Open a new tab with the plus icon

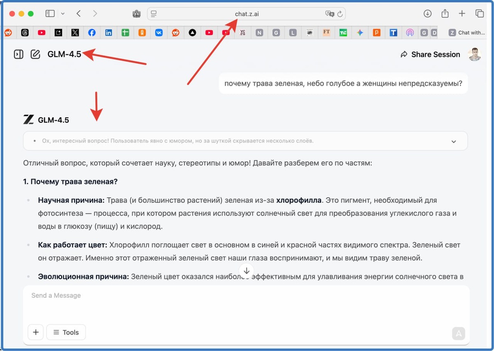(462, 14)
